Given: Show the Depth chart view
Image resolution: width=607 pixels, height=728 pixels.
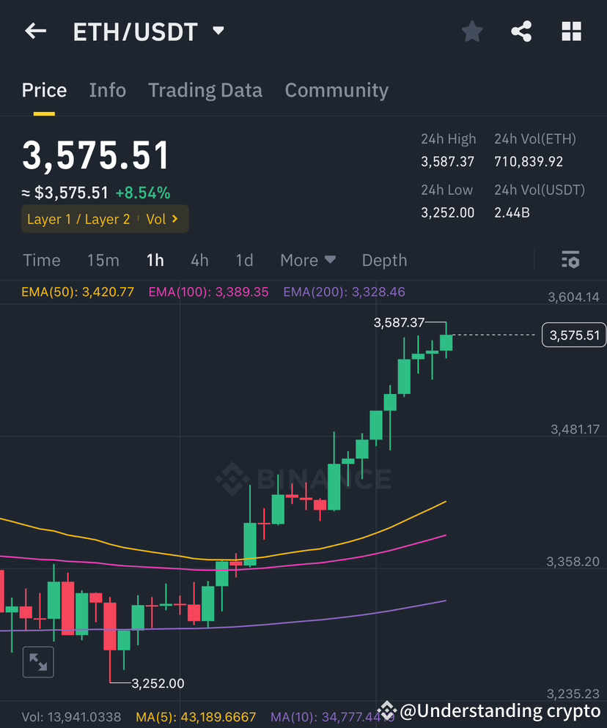Looking at the screenshot, I should click(384, 260).
